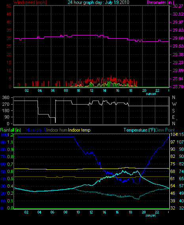Click the yellow indoor temp value 61
Viewport: 184px width, 225px height.
[x=173, y=178]
